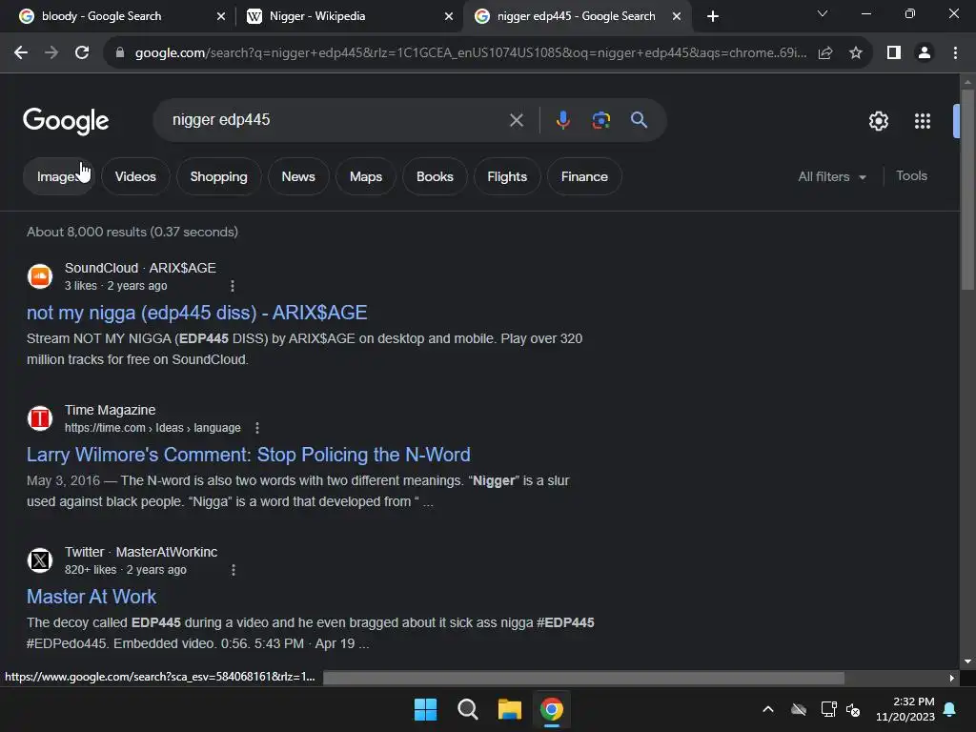This screenshot has width=976, height=732.
Task: Click the Twitter · MasterAtWorkinc source label
Action: tap(141, 552)
